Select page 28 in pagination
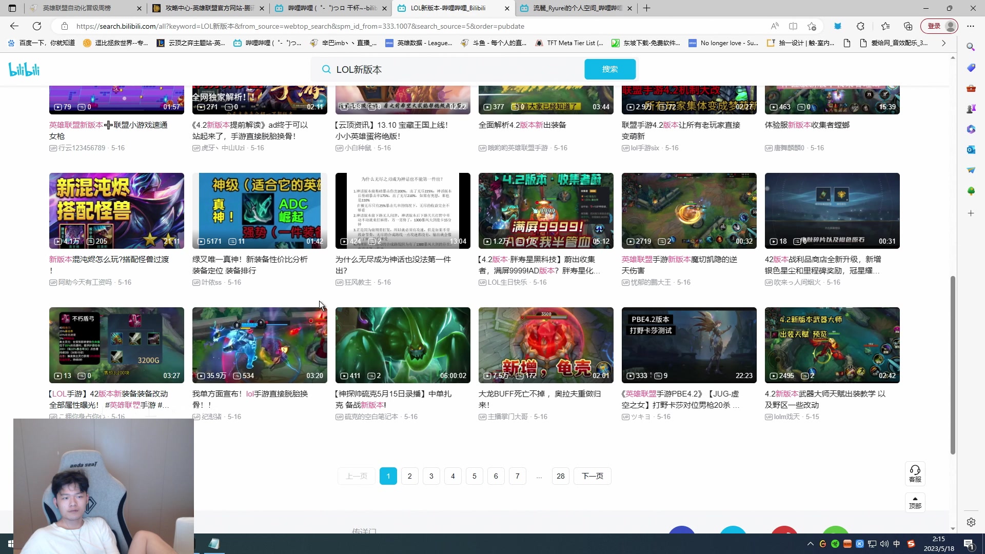Screen dimensions: 985x554 point(560,476)
